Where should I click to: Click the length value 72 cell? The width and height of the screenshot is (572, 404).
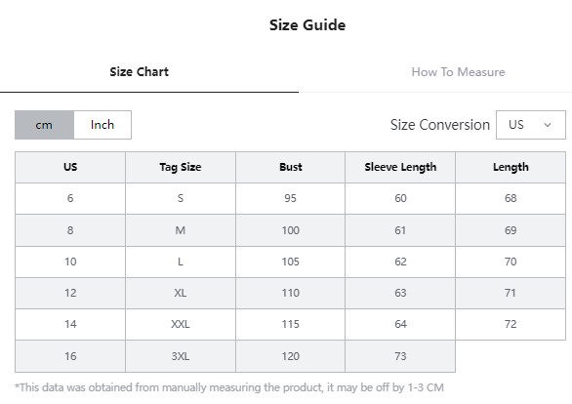(511, 324)
